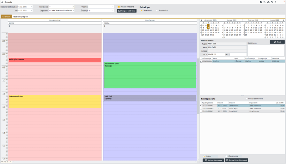Click the document icon in top-right toolbar
The height and width of the screenshot is (164, 286).
pyautogui.click(x=261, y=2)
